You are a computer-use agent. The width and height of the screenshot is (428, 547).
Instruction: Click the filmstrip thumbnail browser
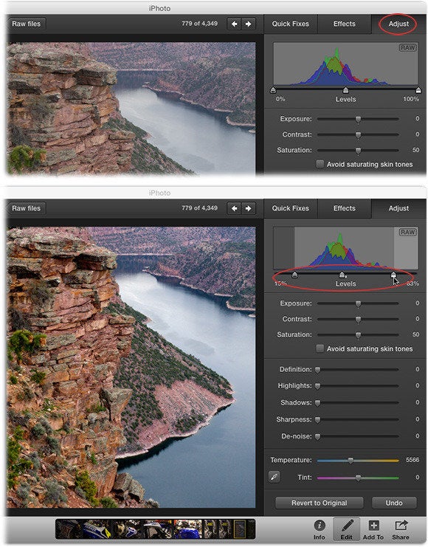click(x=155, y=529)
